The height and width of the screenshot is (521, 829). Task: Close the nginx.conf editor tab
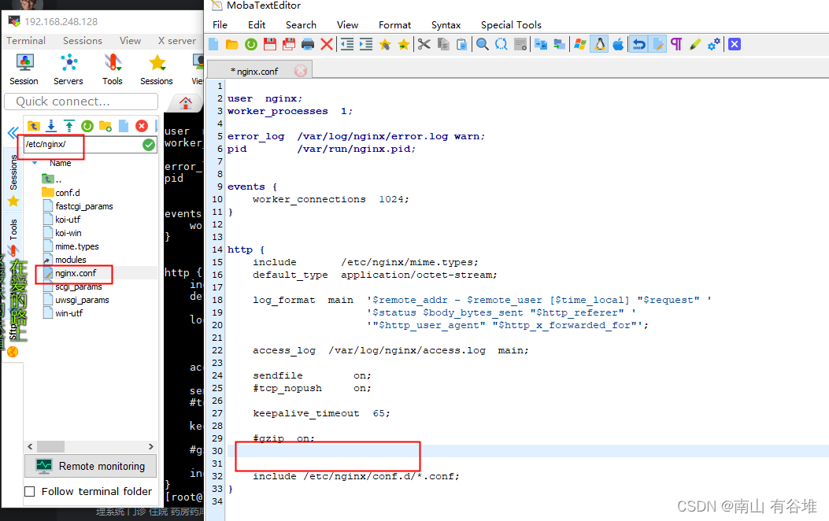pos(300,71)
